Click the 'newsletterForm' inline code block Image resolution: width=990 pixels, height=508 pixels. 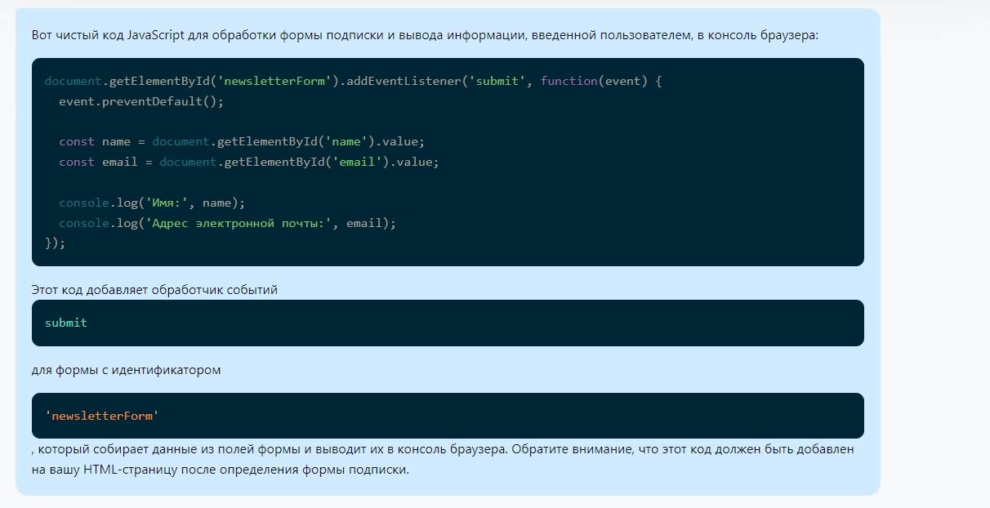click(x=448, y=416)
